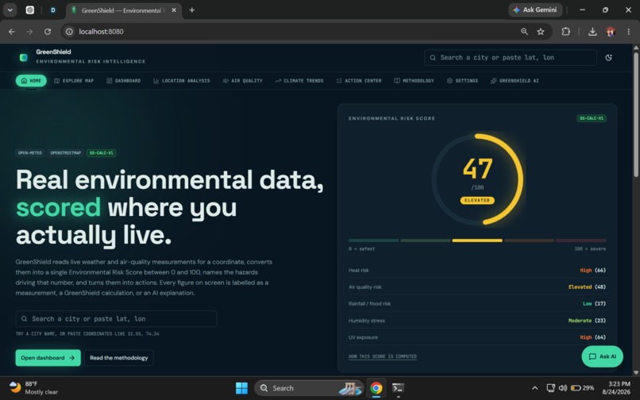
Task: Click the hero city search field
Action: point(116,319)
